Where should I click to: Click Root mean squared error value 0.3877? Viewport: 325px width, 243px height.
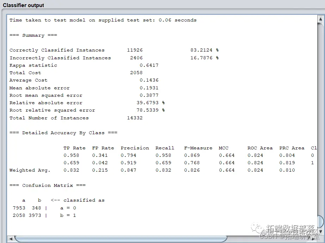coord(149,95)
